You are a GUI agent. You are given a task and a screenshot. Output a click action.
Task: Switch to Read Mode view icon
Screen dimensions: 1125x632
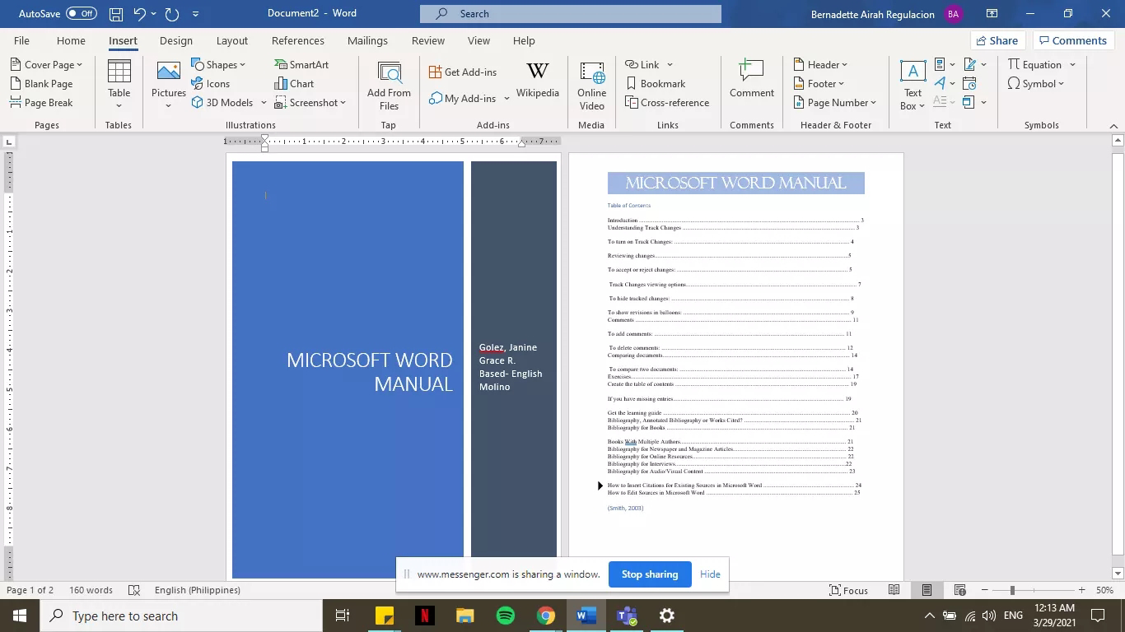[x=894, y=590]
